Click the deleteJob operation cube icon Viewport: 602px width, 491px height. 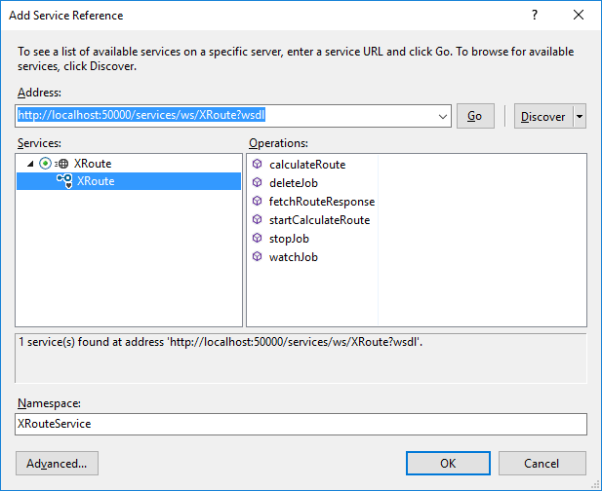257,183
